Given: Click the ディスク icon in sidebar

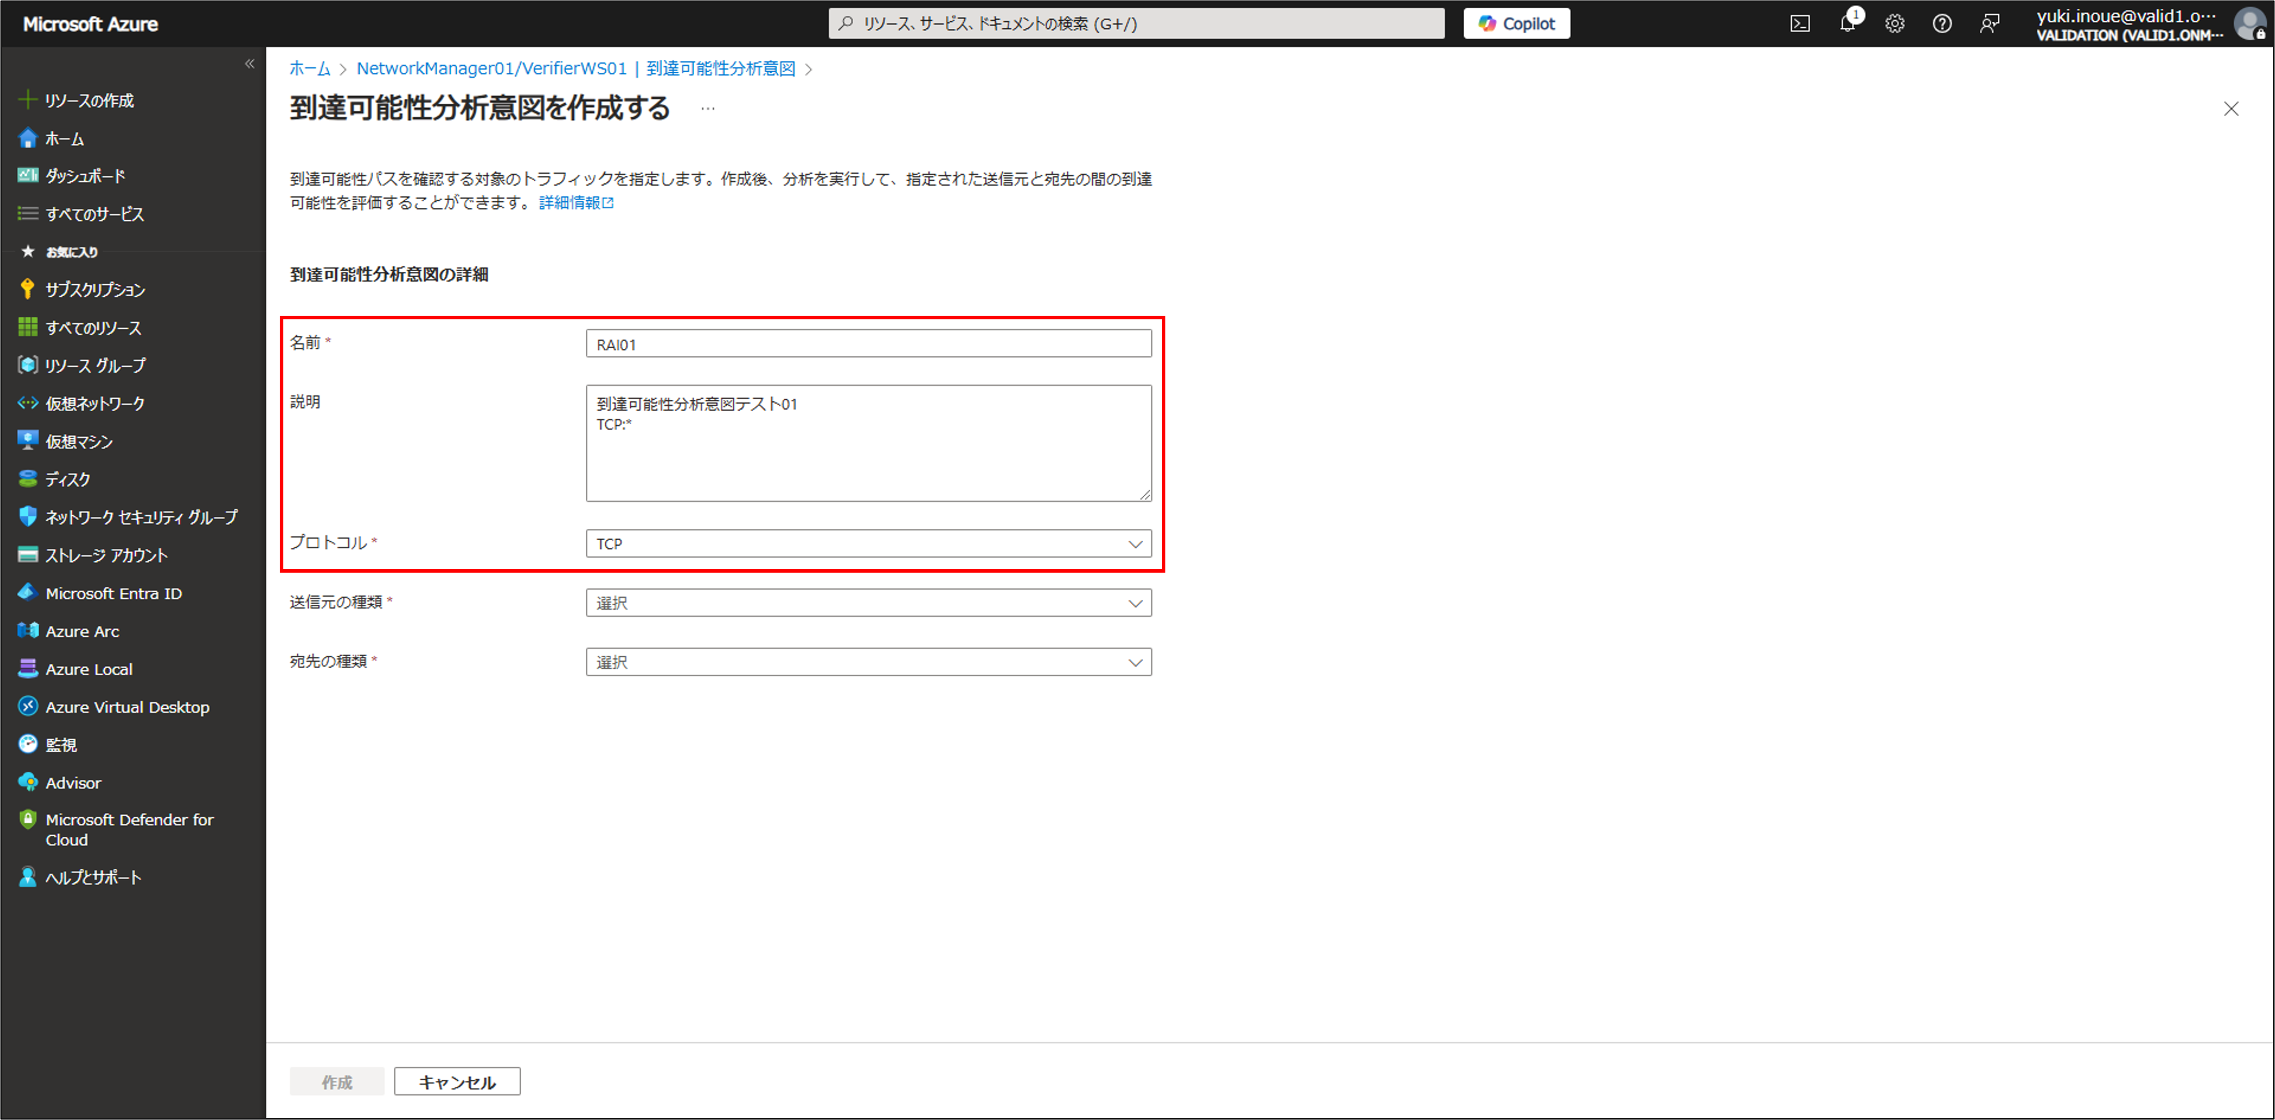Looking at the screenshot, I should tap(28, 478).
